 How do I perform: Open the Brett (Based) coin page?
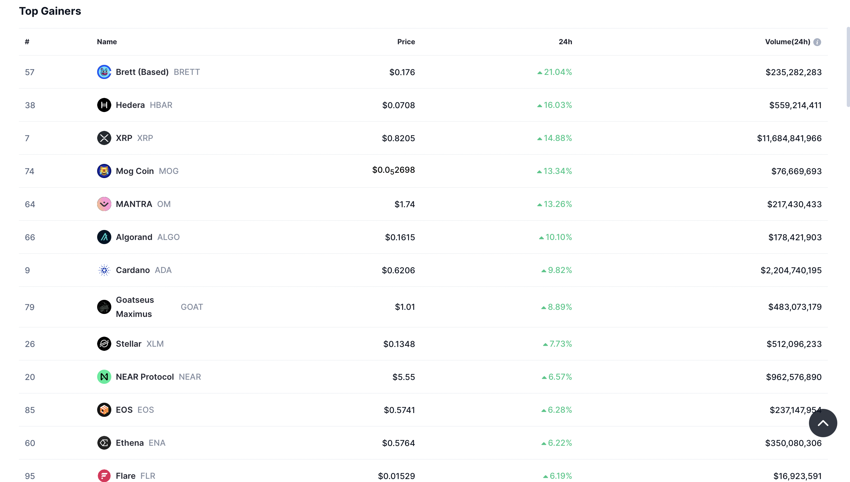tap(142, 72)
